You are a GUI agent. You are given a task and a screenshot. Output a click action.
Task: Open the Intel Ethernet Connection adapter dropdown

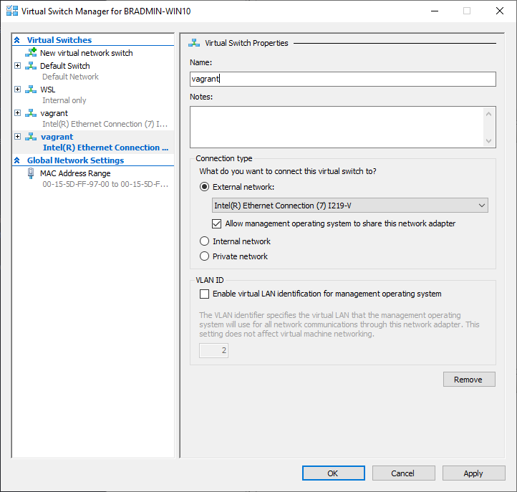[350, 206]
